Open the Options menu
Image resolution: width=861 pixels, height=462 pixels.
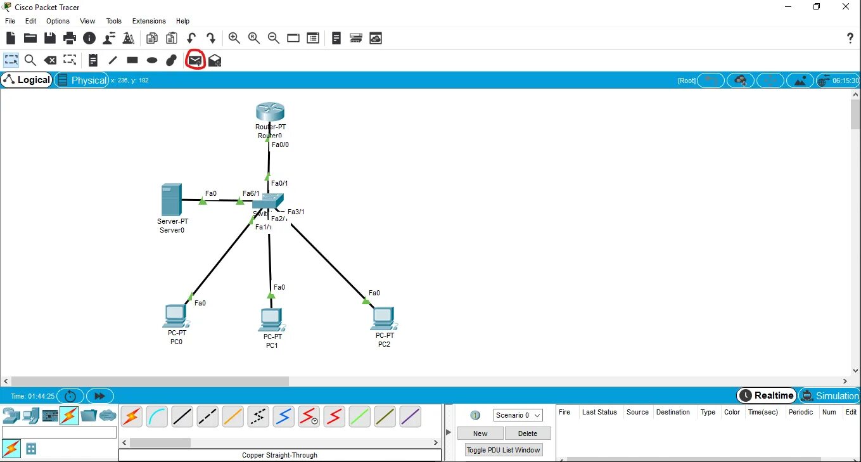pyautogui.click(x=58, y=21)
